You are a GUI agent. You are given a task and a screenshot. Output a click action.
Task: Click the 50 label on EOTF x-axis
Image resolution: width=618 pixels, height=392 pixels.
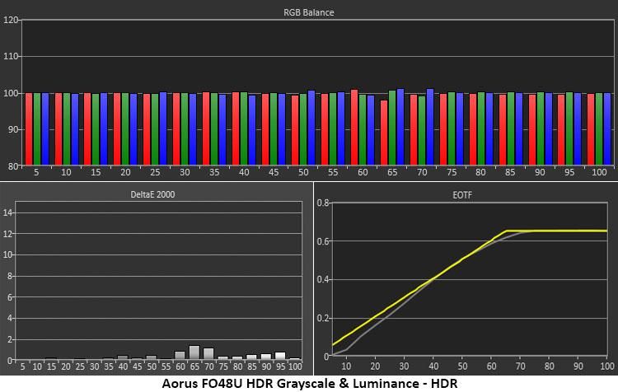point(462,366)
